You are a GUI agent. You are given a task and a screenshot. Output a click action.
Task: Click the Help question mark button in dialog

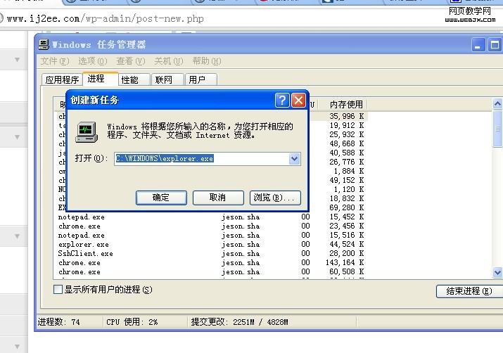[282, 100]
